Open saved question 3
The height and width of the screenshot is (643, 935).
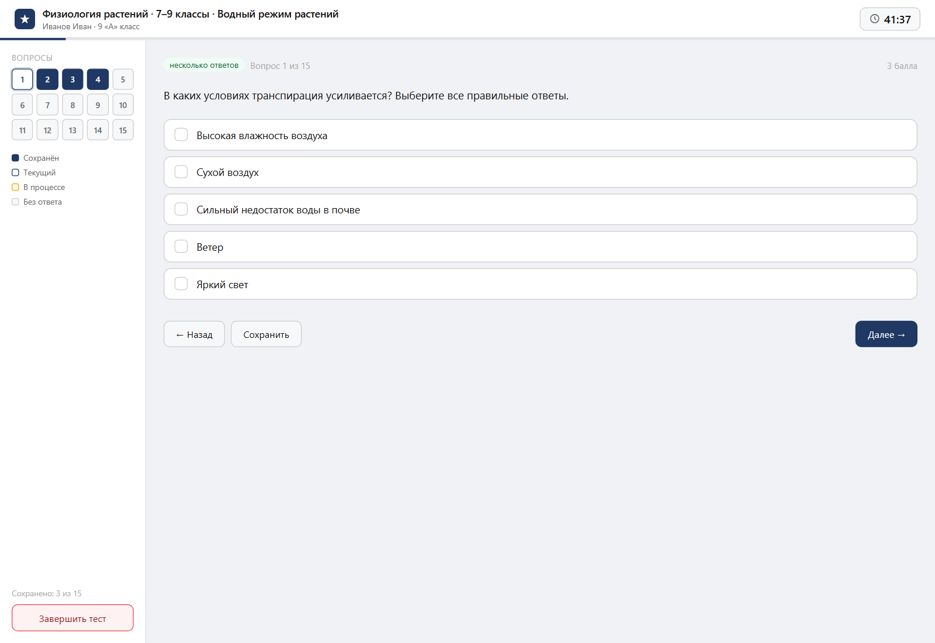(x=72, y=79)
